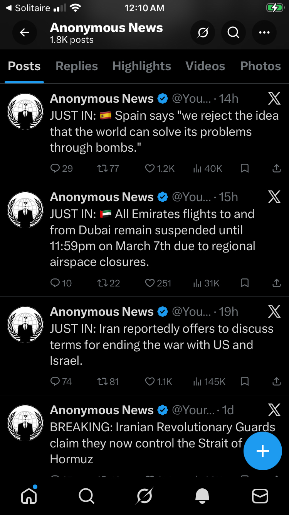The image size is (289, 515).
Task: Go to Home in bottom navigation
Action: tap(29, 496)
